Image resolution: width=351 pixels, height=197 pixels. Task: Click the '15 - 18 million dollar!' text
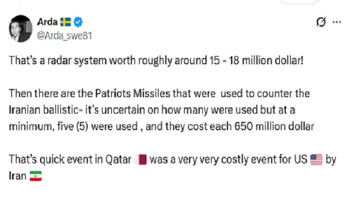click(x=257, y=60)
